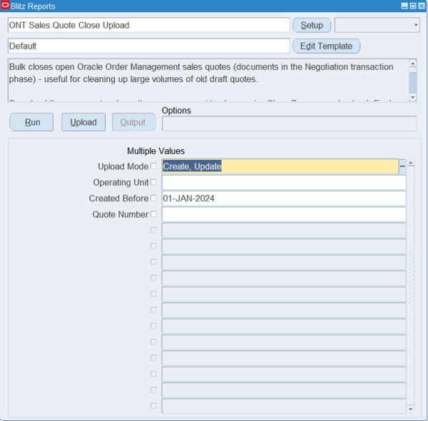Maximize the Blitz Reports window
This screenshot has width=428, height=421.
coord(413,6)
